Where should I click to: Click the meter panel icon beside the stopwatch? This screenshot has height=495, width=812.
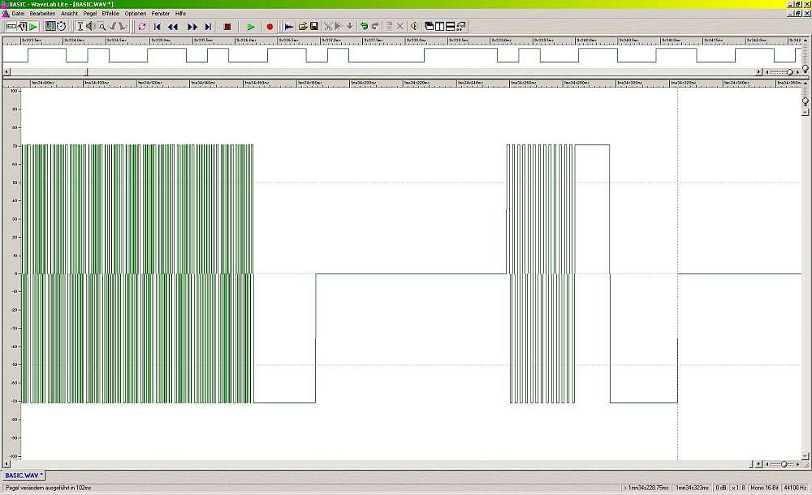click(50, 27)
